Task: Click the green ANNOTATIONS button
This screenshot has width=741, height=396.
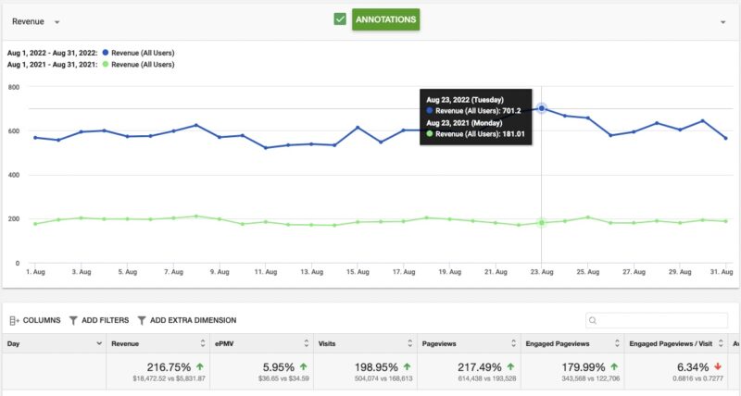Action: (x=385, y=19)
